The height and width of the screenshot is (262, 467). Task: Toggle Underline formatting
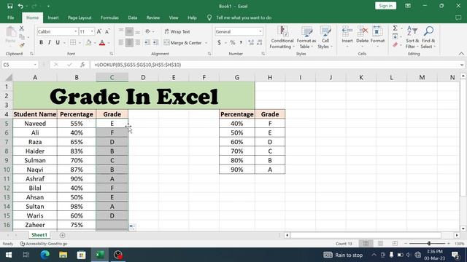[58, 42]
